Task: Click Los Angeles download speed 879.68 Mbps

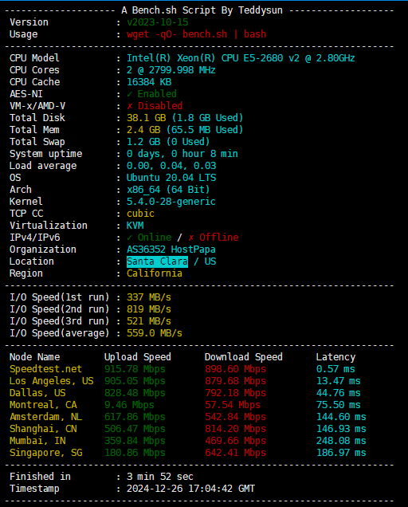Action: 236,381
